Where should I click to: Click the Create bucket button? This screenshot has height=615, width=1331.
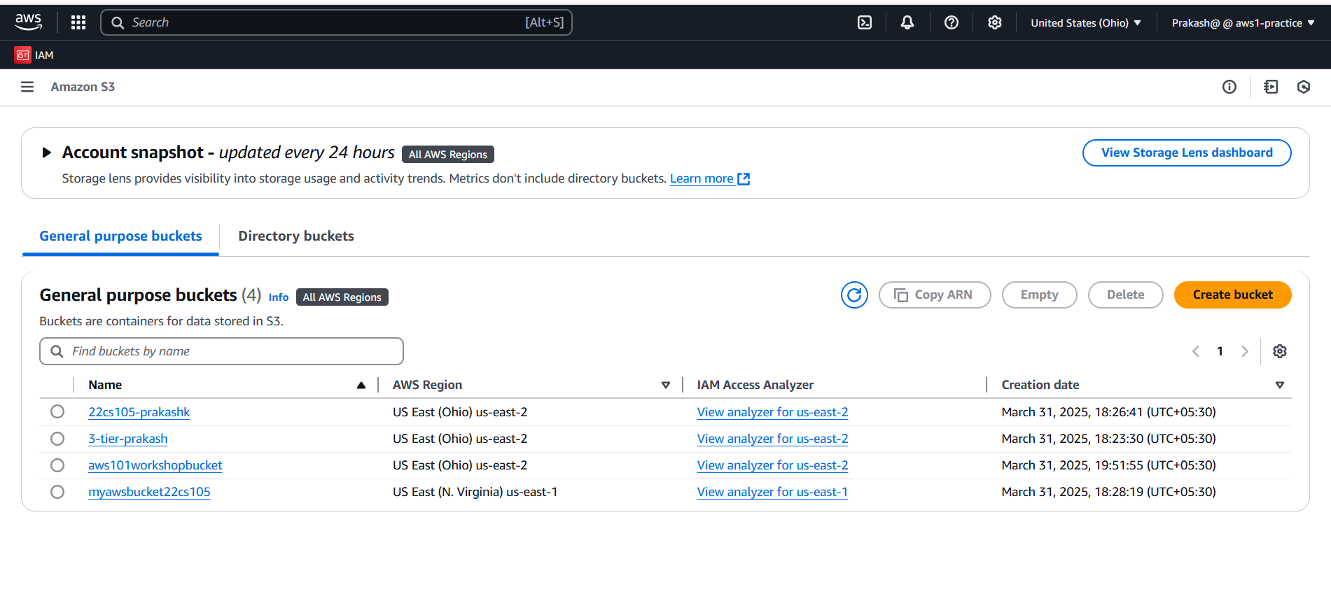coord(1232,295)
